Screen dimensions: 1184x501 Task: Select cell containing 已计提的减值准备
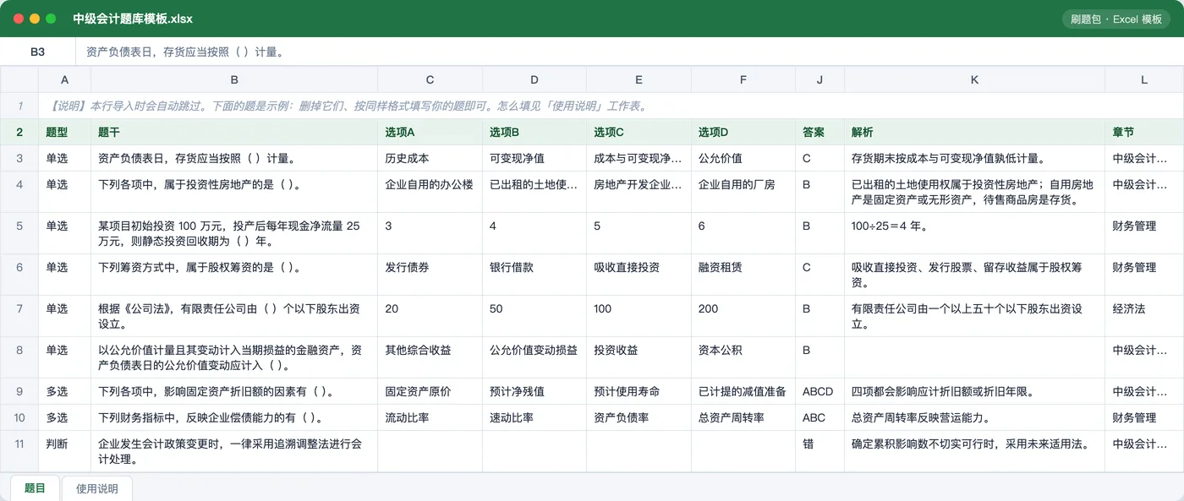(743, 391)
